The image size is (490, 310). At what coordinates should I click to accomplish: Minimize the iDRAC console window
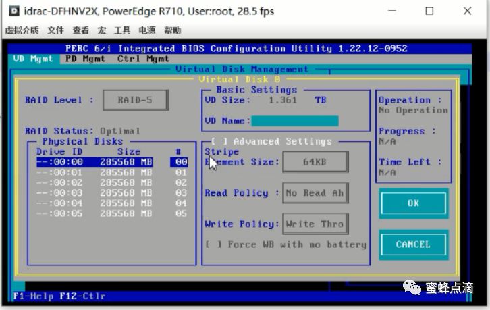click(392, 11)
